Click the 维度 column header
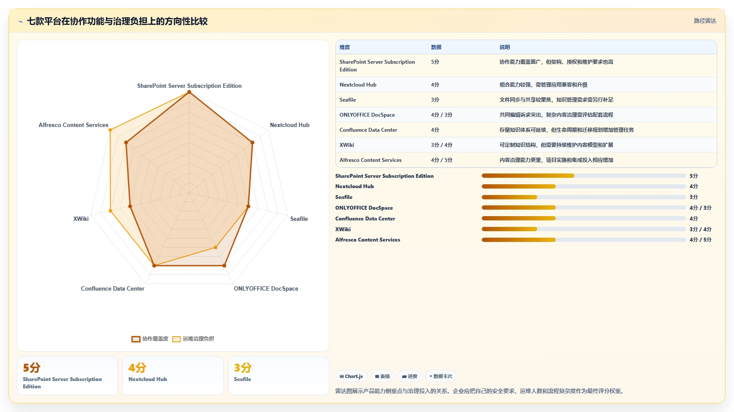Viewport: 734px width, 412px height. click(345, 47)
